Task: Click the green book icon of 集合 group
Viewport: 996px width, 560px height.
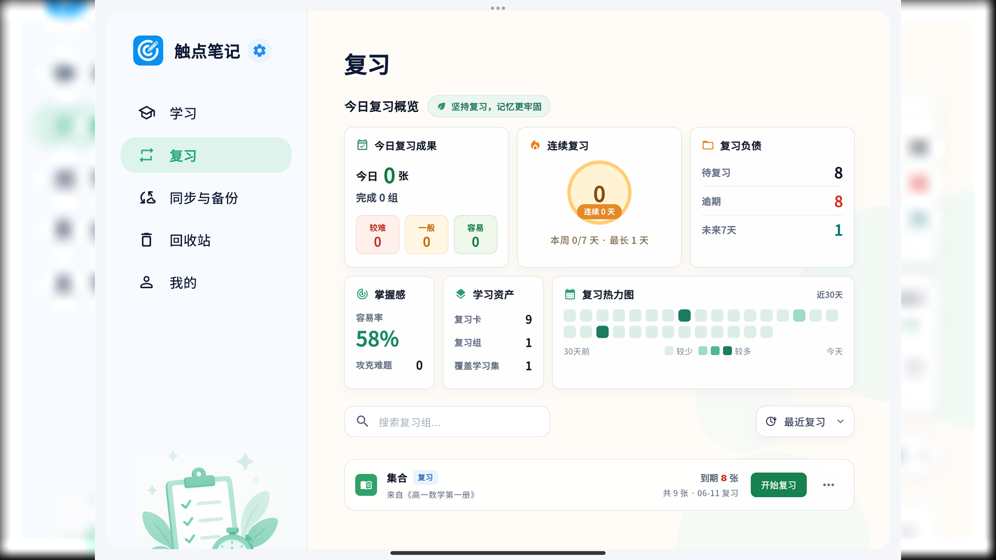Action: (x=366, y=485)
